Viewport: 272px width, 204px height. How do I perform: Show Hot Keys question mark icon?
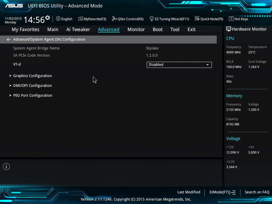click(x=231, y=19)
